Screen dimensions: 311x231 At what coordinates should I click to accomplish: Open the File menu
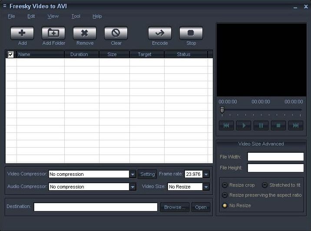tap(11, 16)
